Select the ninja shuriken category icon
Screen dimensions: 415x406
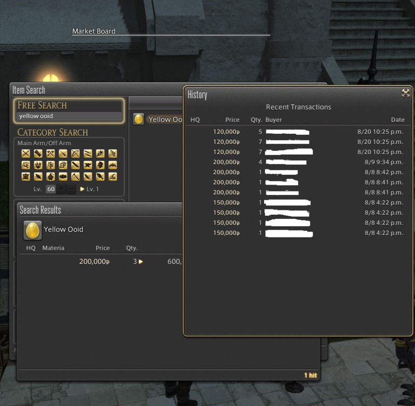pyautogui.click(x=100, y=153)
